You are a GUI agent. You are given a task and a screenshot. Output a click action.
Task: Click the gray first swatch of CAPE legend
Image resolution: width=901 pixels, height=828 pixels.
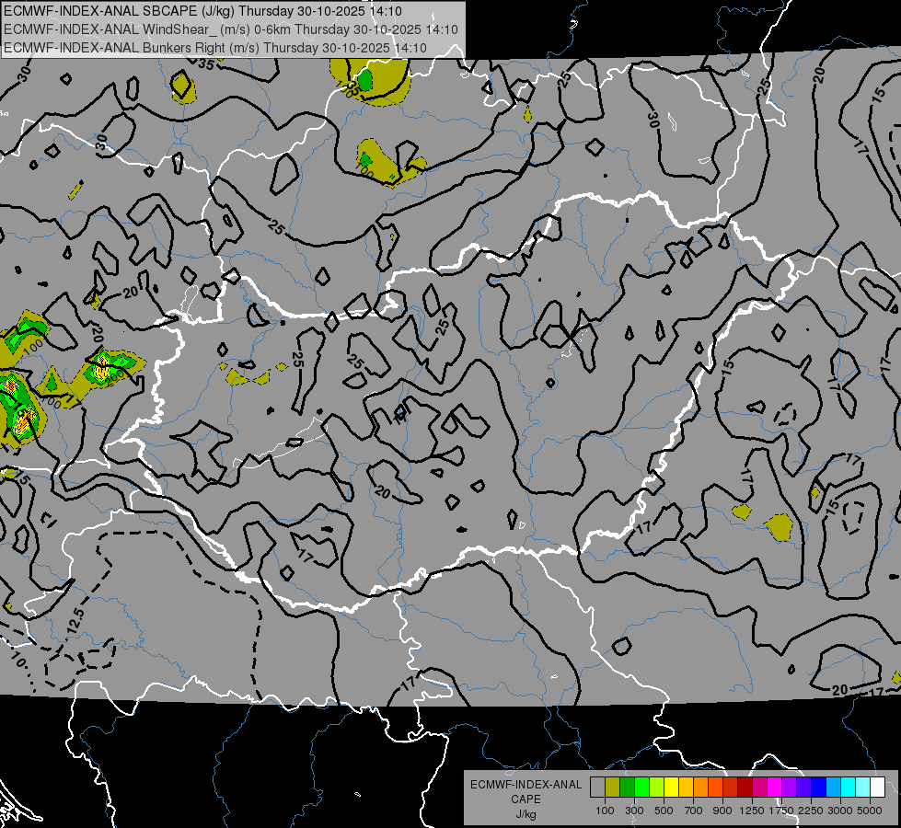[x=597, y=788]
